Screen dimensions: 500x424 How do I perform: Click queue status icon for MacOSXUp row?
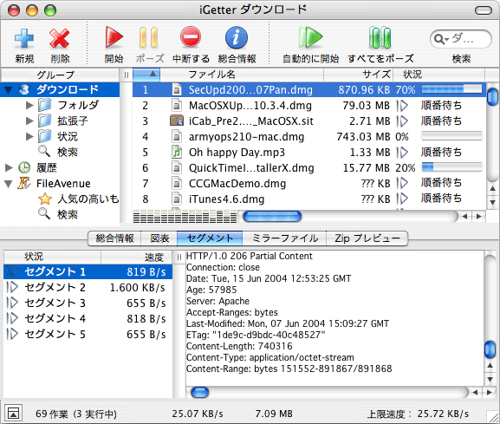(x=402, y=105)
